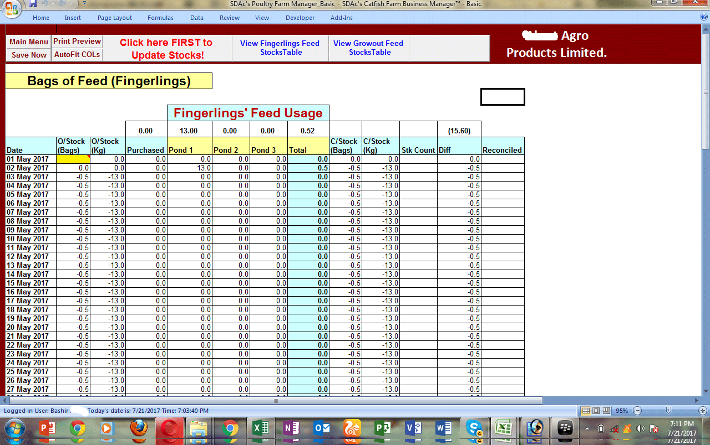Switch to Page Layout view in status bar

tap(596, 411)
